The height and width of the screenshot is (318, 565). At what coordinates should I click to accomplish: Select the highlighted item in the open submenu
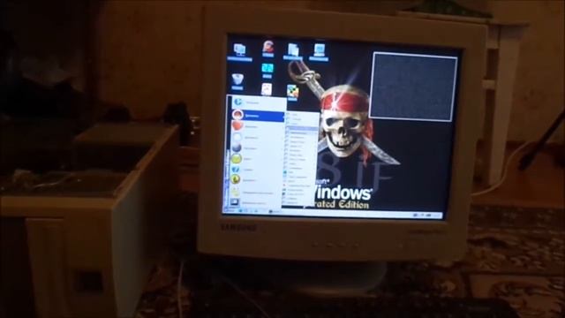301,128
